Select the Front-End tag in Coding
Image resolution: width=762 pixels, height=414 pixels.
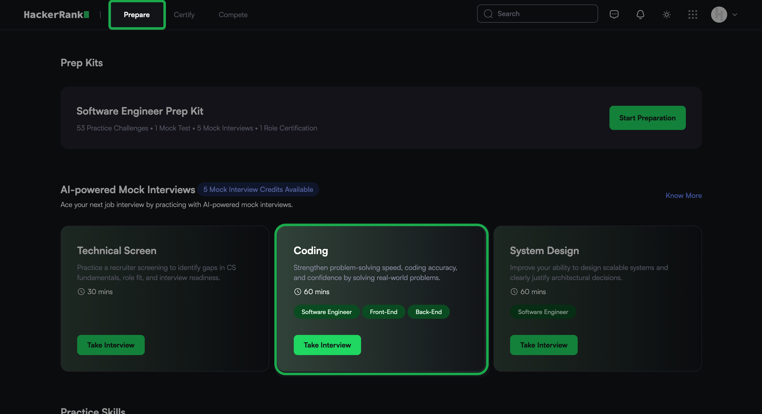point(383,312)
